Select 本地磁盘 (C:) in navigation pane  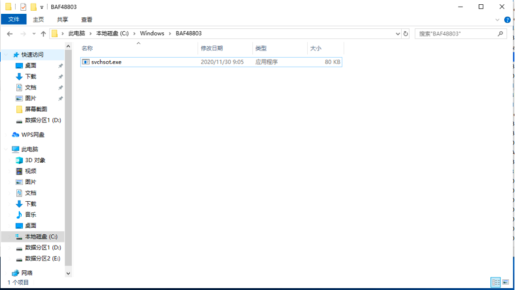coord(41,237)
